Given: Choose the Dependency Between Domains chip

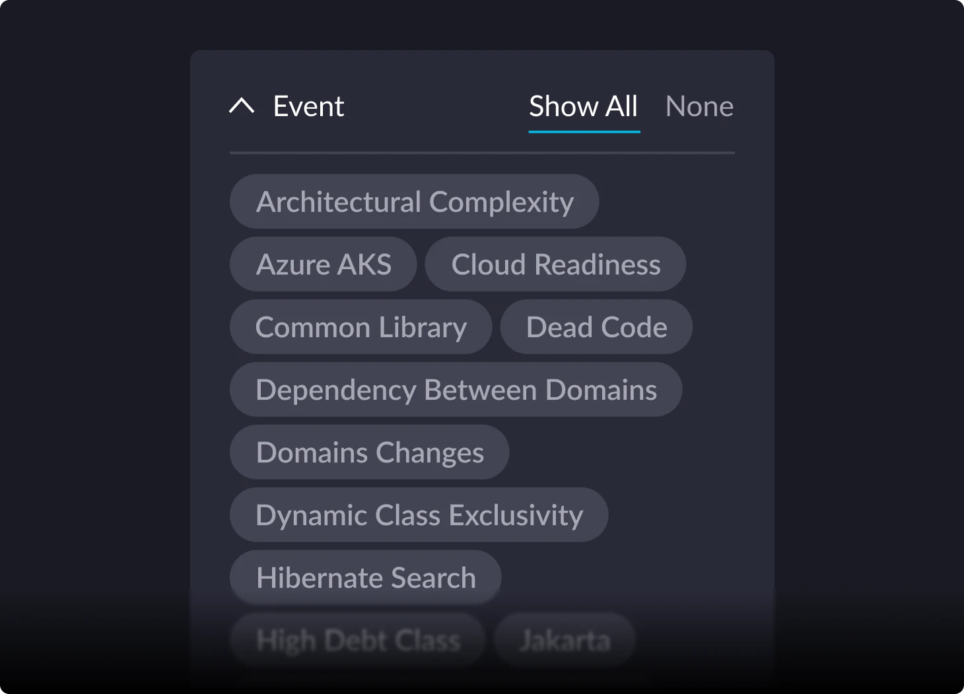Looking at the screenshot, I should 456,389.
